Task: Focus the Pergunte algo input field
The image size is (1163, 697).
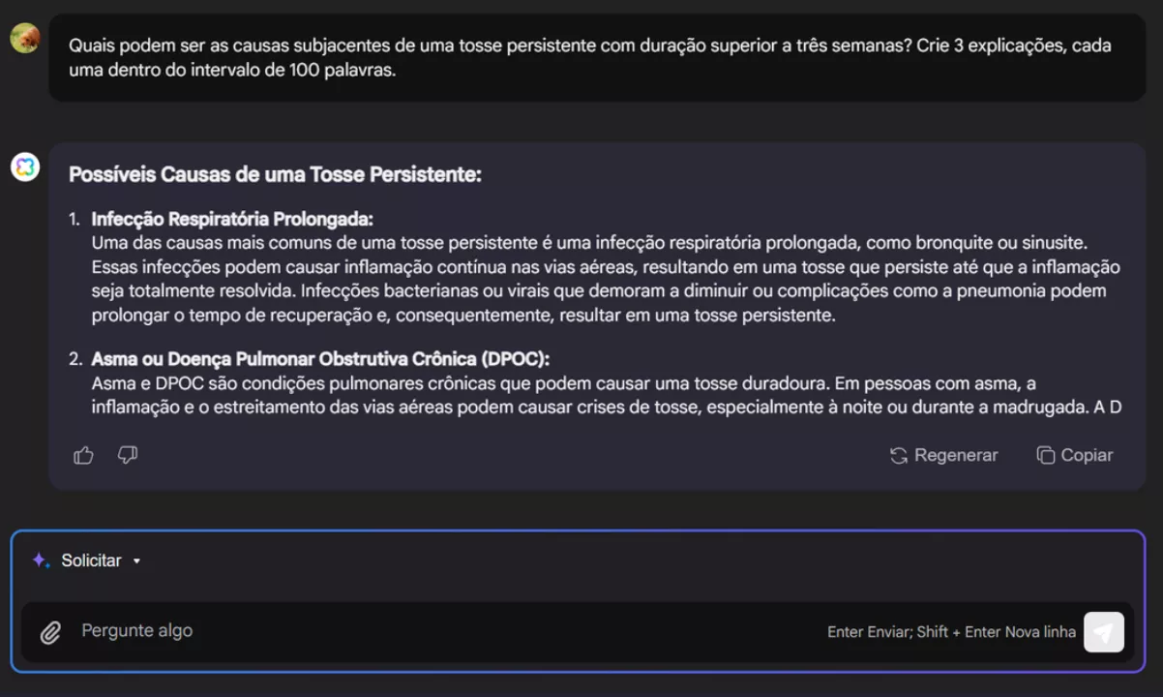Action: 387,632
